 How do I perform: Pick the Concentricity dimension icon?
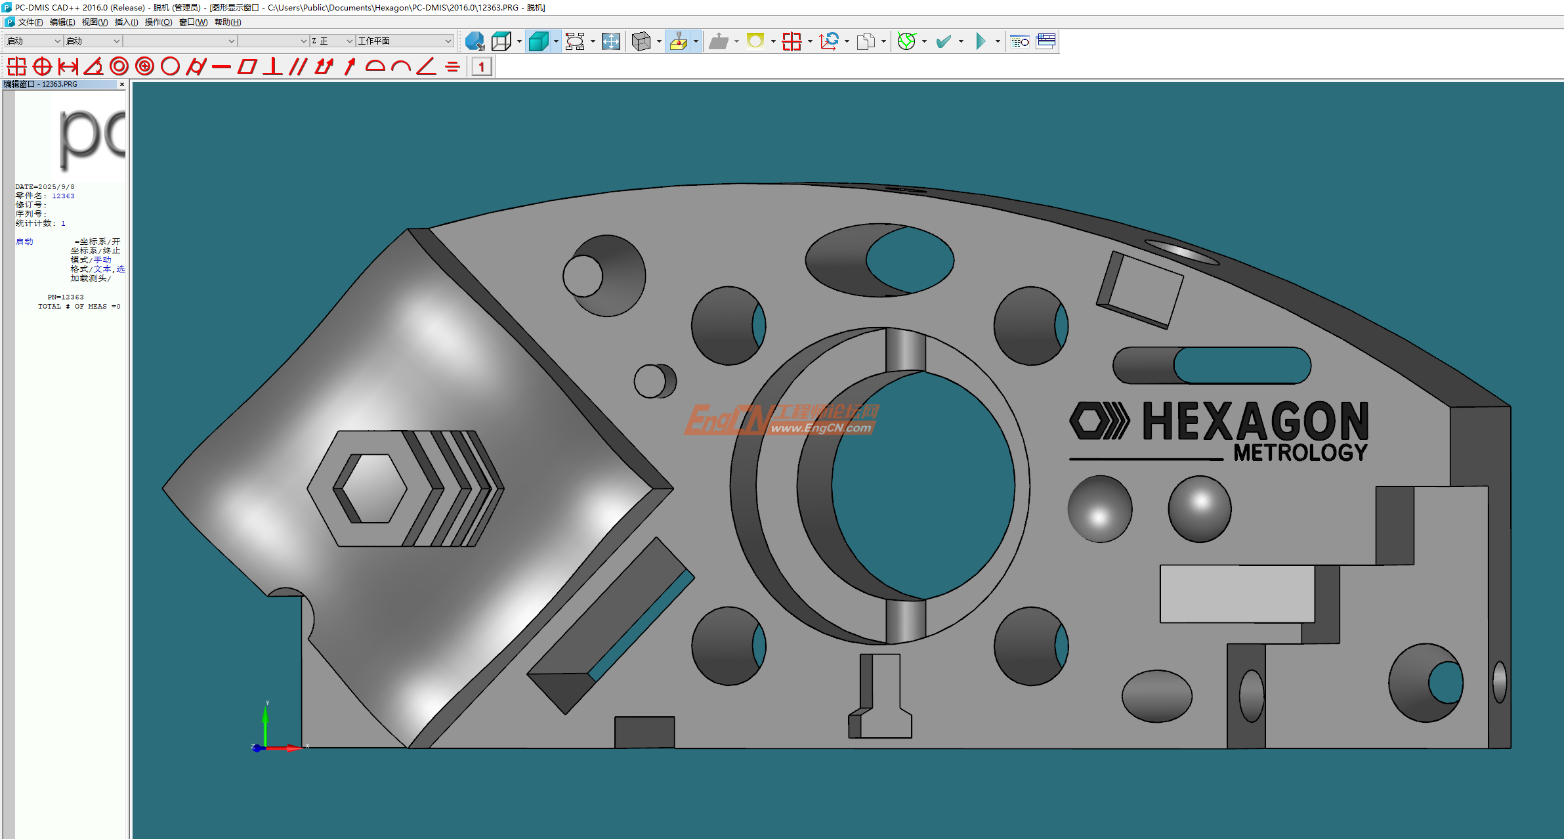coord(119,66)
